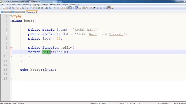Click UTF-8 w/o BOM in status bar
This screenshot has width=186, height=104.
coord(180,103)
